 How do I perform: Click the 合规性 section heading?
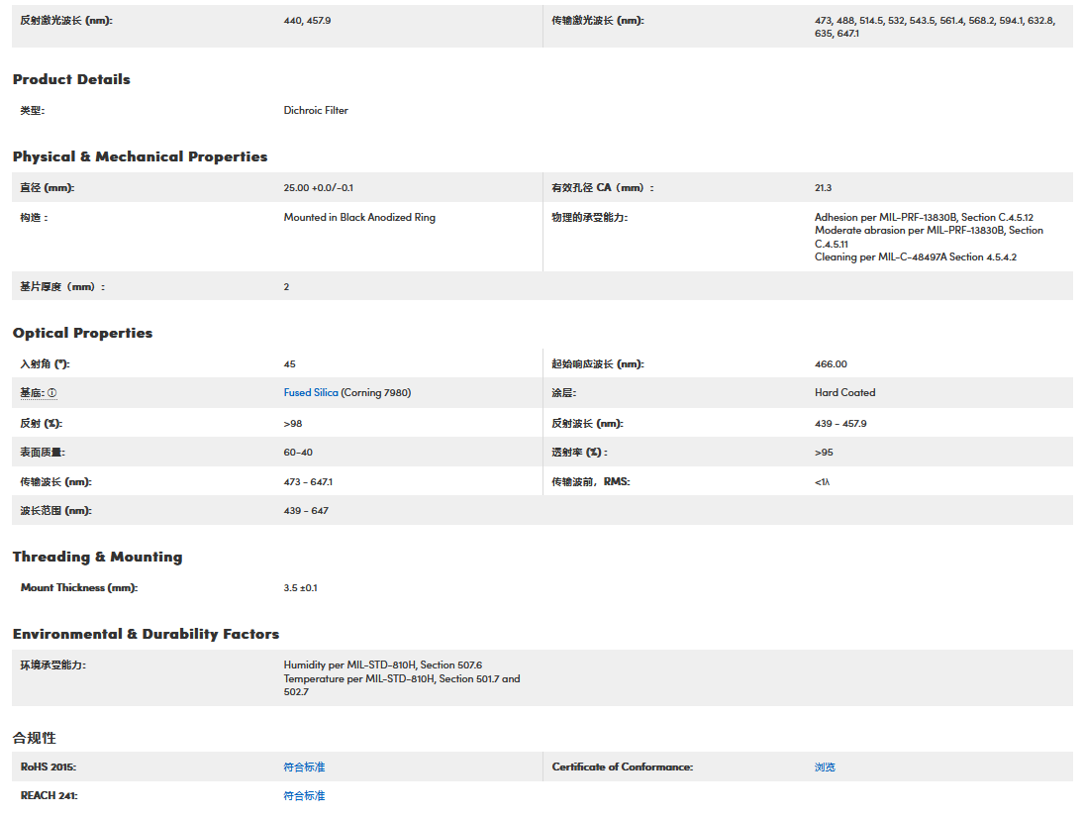(35, 738)
